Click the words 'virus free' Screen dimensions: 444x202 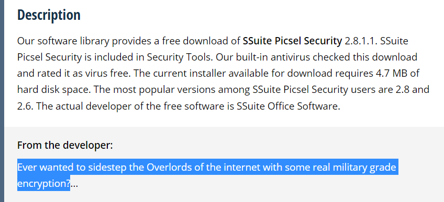coord(107,74)
